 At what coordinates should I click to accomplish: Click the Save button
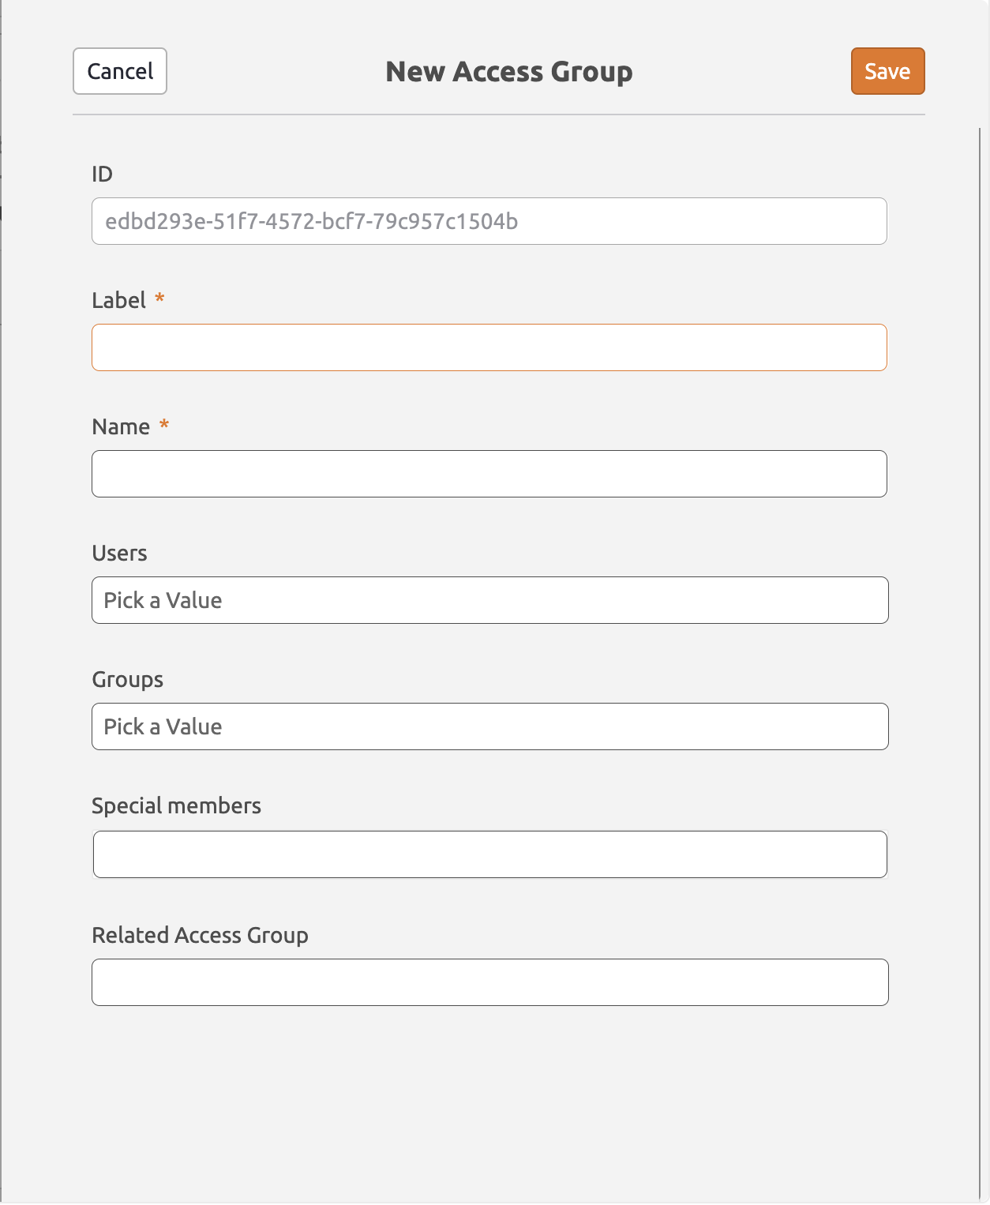pos(887,71)
